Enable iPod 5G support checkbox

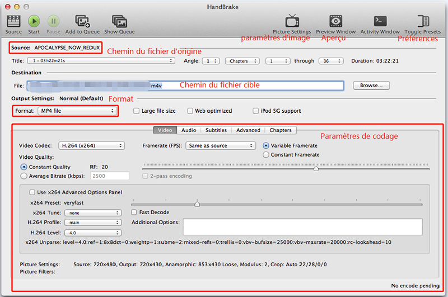point(256,111)
